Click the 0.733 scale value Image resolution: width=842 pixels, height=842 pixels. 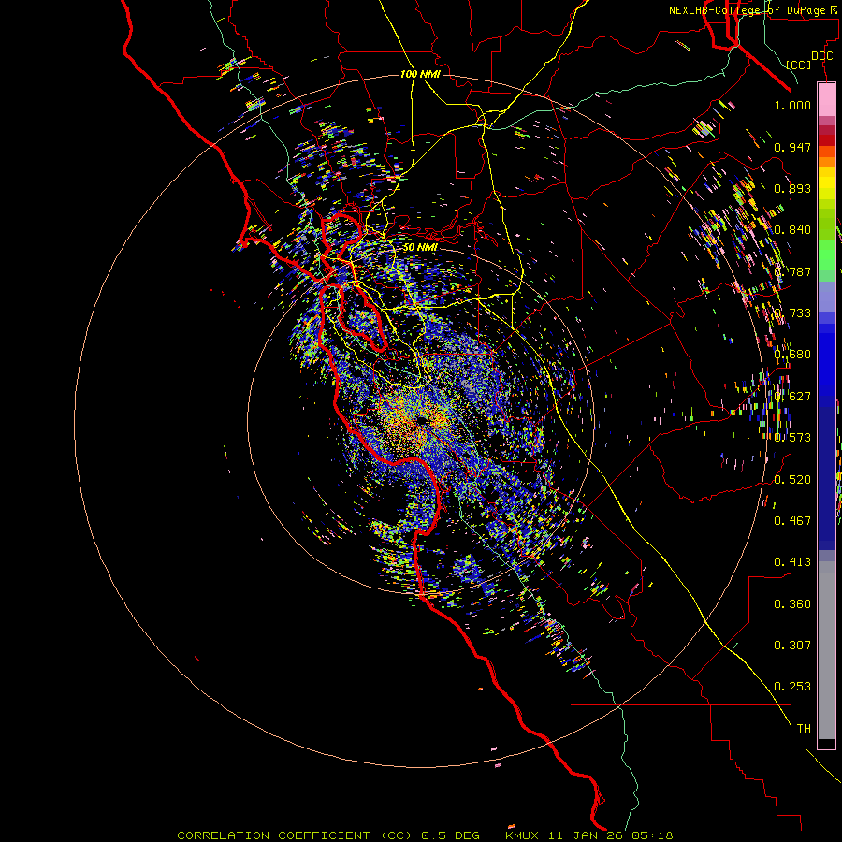792,313
